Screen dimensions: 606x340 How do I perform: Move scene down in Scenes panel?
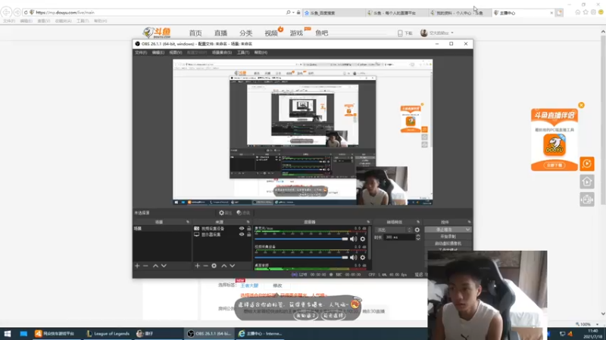[x=164, y=266]
